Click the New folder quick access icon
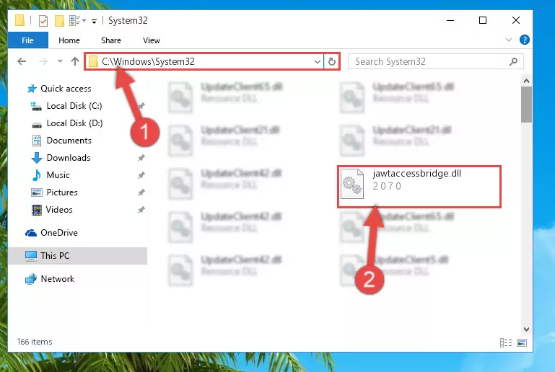This screenshot has height=372, width=555. [59, 21]
